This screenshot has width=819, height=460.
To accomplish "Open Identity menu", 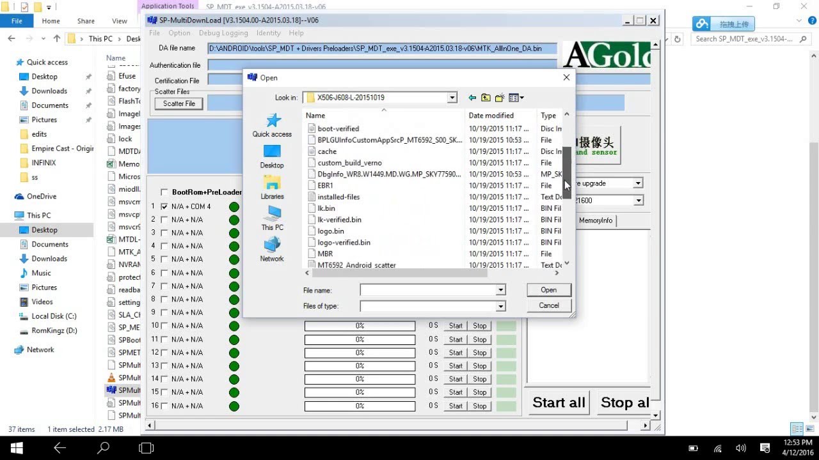I will (268, 33).
